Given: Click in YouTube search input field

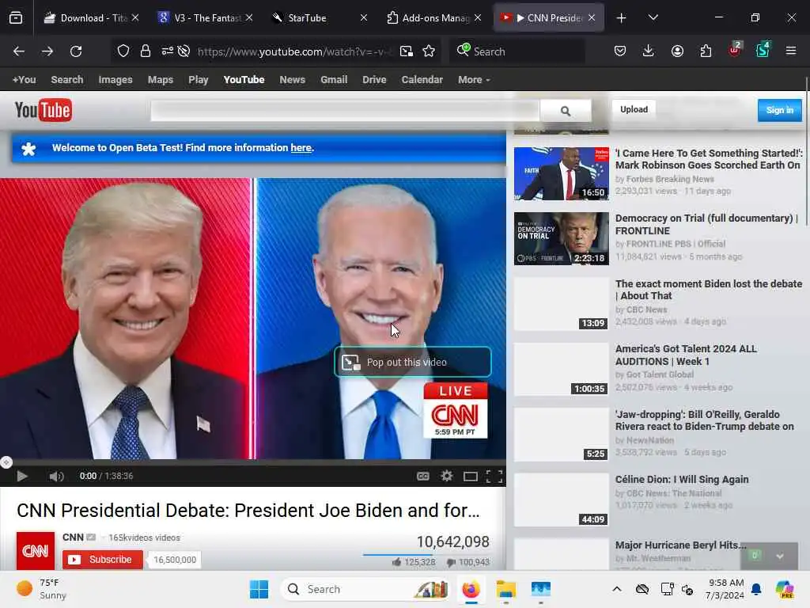Looking at the screenshot, I should pos(345,111).
